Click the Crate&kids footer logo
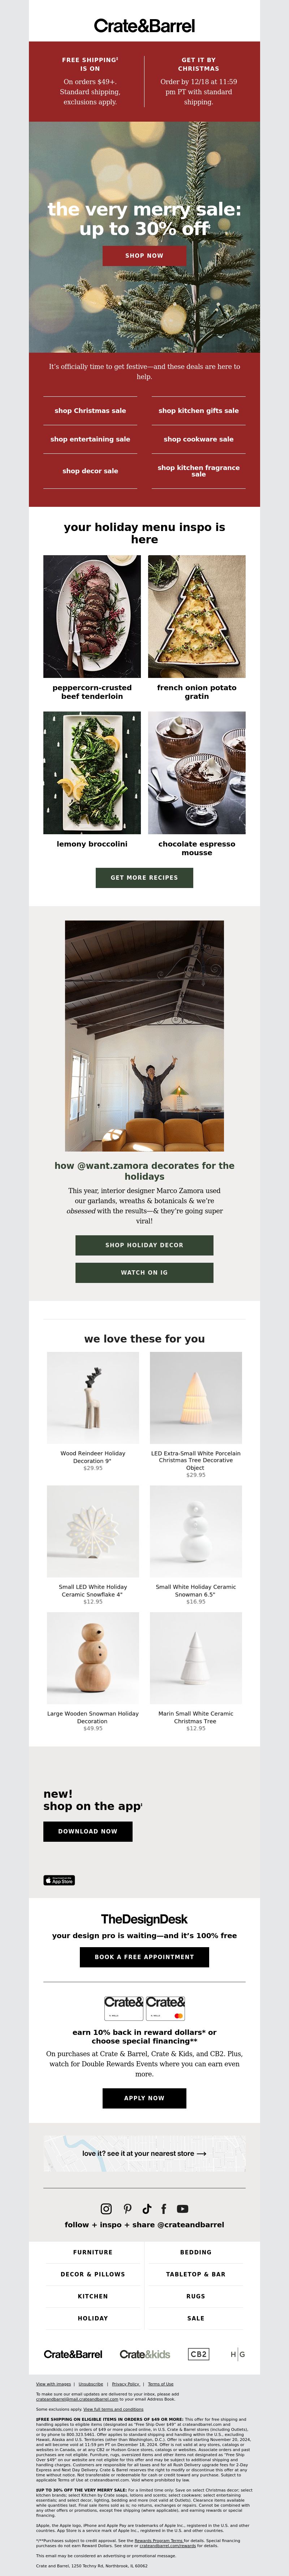This screenshot has width=289, height=2576. (x=145, y=2354)
